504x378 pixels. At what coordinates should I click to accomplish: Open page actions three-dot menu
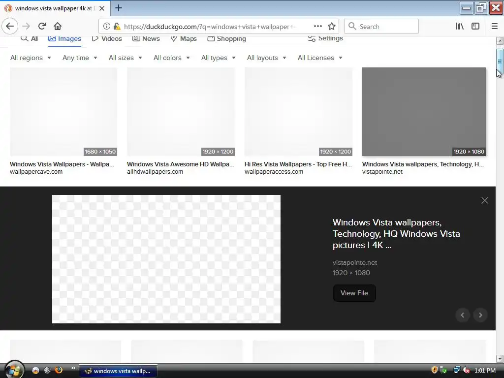pyautogui.click(x=317, y=27)
